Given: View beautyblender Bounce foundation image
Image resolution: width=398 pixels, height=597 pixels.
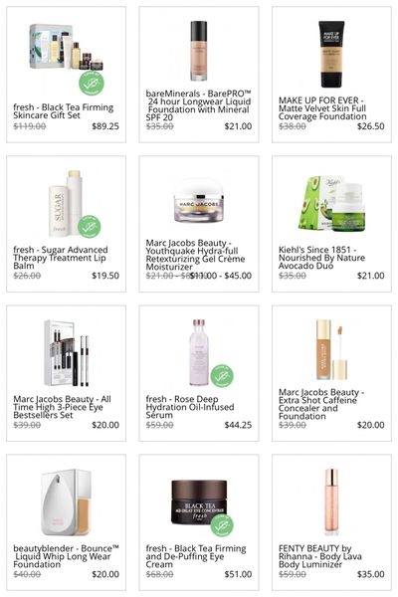Looking at the screenshot, I should click(67, 502).
